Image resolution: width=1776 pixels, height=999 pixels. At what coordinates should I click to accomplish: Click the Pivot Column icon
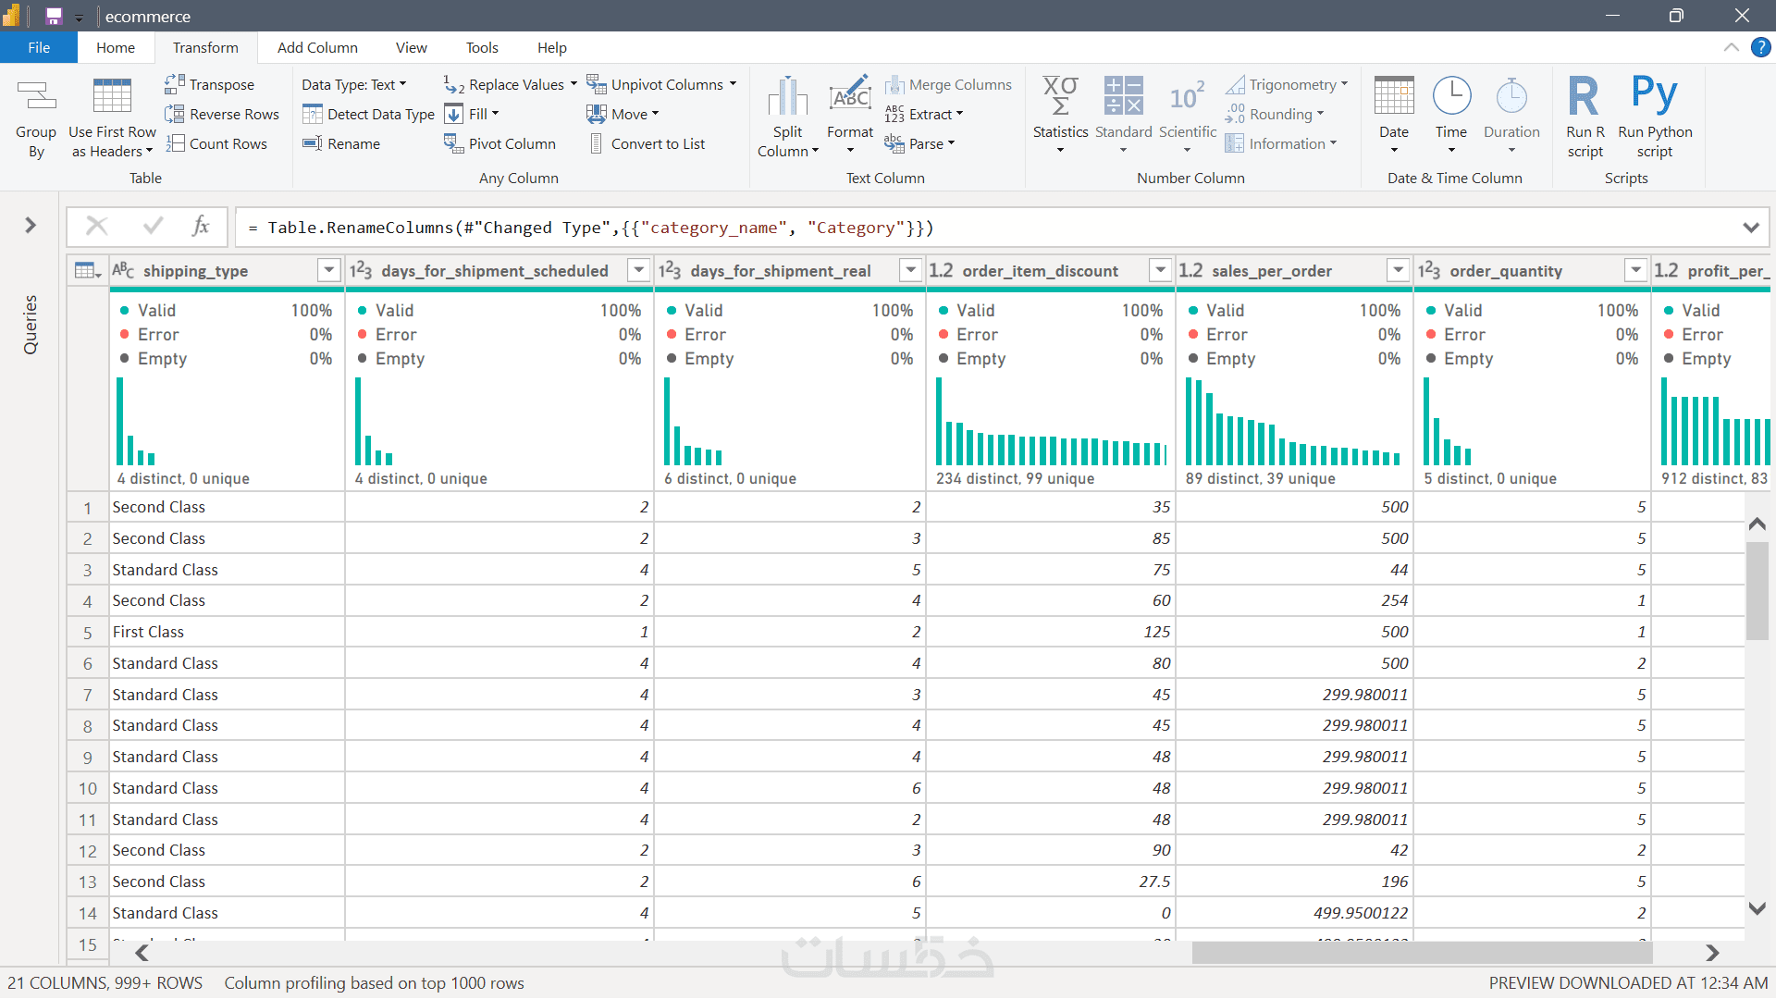[453, 143]
